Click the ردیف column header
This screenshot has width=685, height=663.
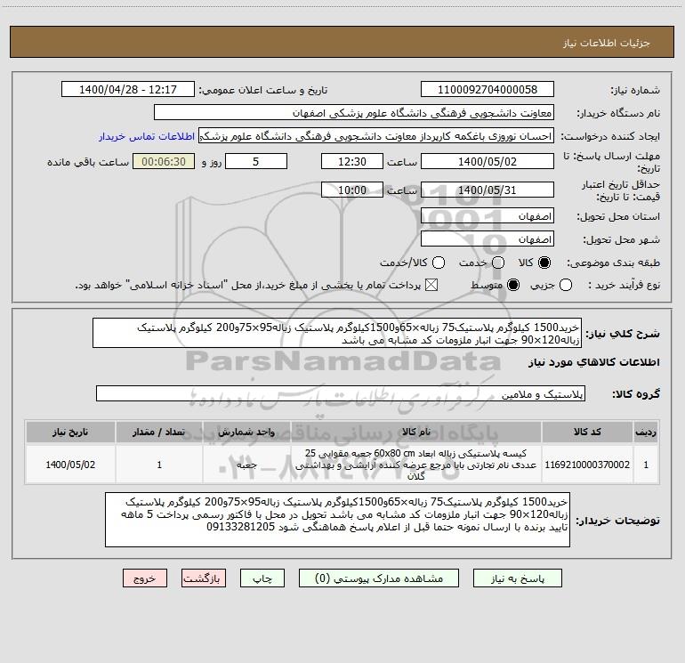(x=646, y=432)
